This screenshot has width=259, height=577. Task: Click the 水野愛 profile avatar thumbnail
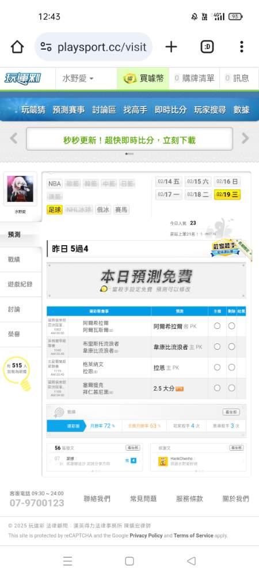(20, 189)
